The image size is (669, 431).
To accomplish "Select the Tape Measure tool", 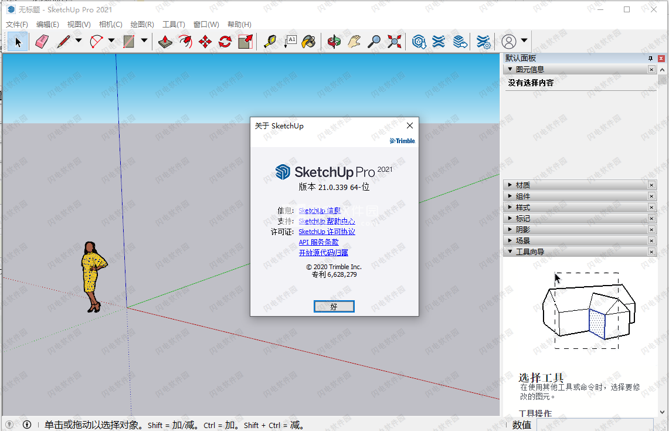I will coord(270,42).
